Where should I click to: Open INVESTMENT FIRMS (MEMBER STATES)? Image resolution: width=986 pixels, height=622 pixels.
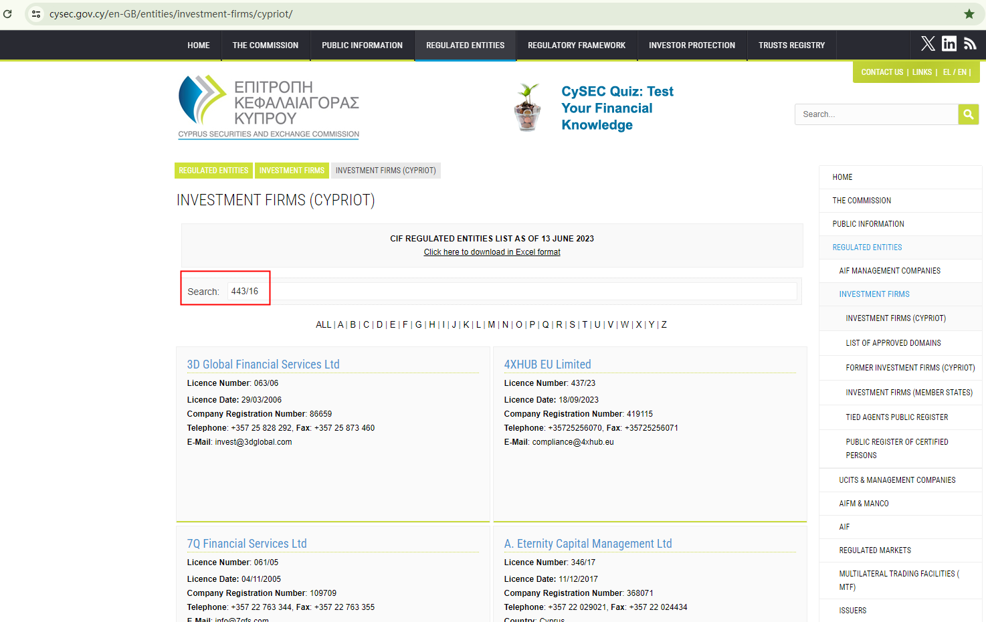coord(900,393)
